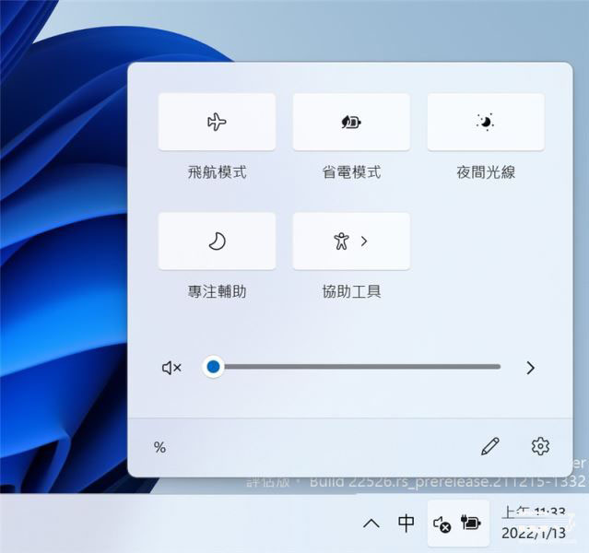Open sound output chevron right of slider
This screenshot has width=589, height=553.
[x=530, y=368]
